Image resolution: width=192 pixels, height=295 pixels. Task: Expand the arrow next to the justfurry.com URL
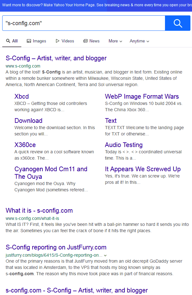click(105, 255)
